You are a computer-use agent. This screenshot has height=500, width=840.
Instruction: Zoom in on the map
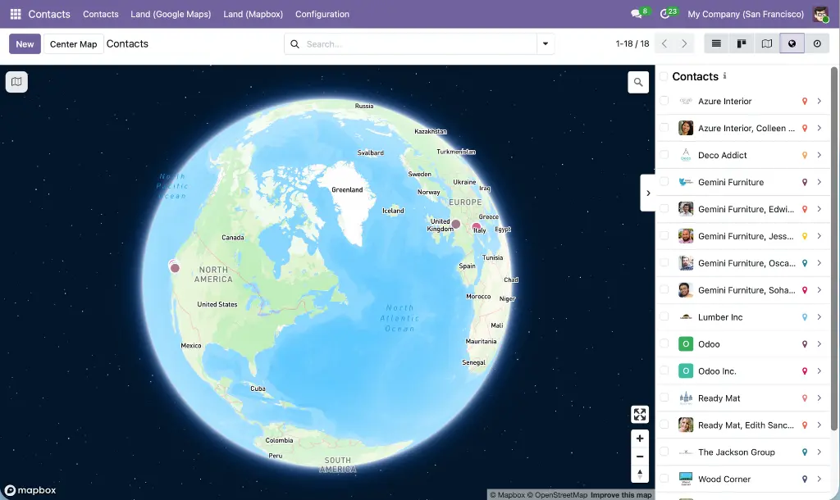point(640,439)
